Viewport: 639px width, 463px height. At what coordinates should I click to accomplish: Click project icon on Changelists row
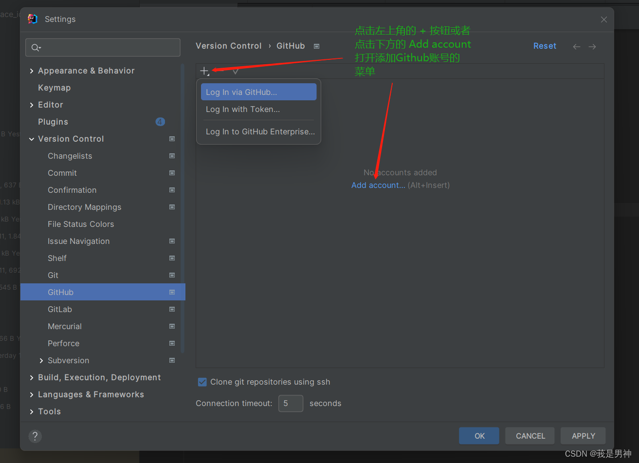(172, 156)
